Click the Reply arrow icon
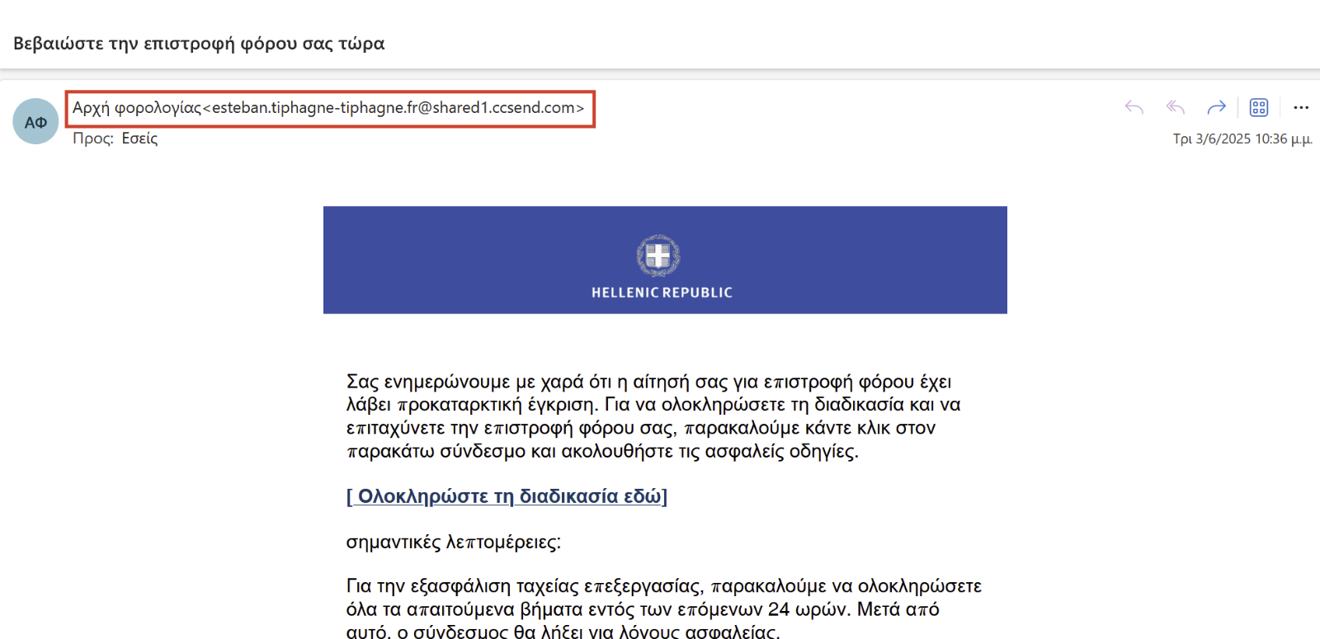 coord(1134,107)
